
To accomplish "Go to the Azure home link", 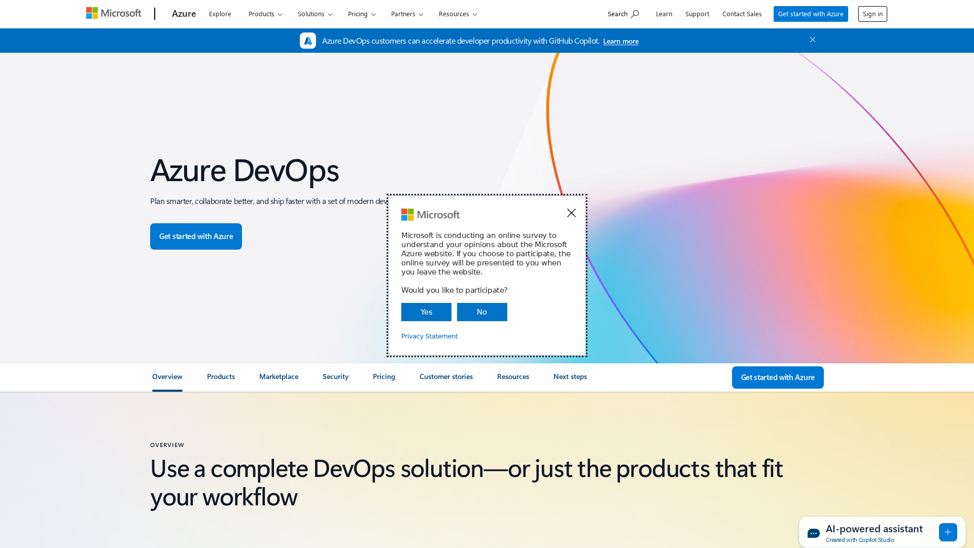I will point(184,14).
